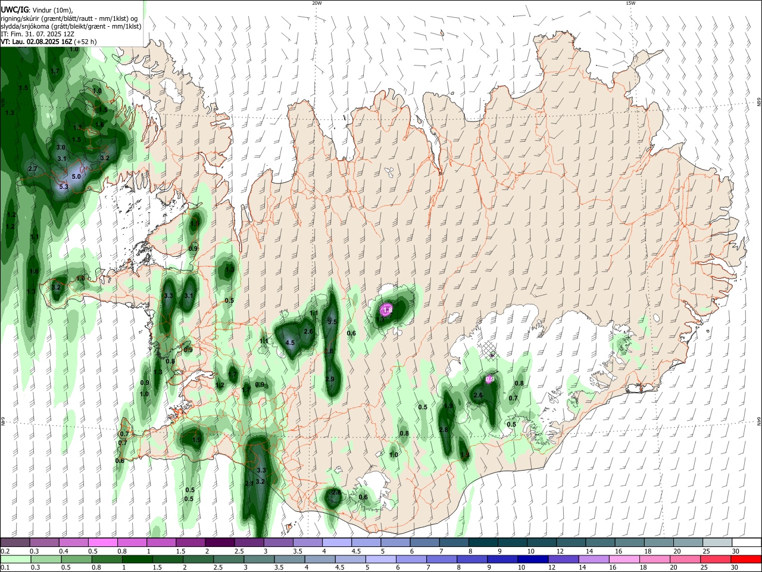
Task: Click the '0.2' label under the snow legend
Action: (5, 551)
